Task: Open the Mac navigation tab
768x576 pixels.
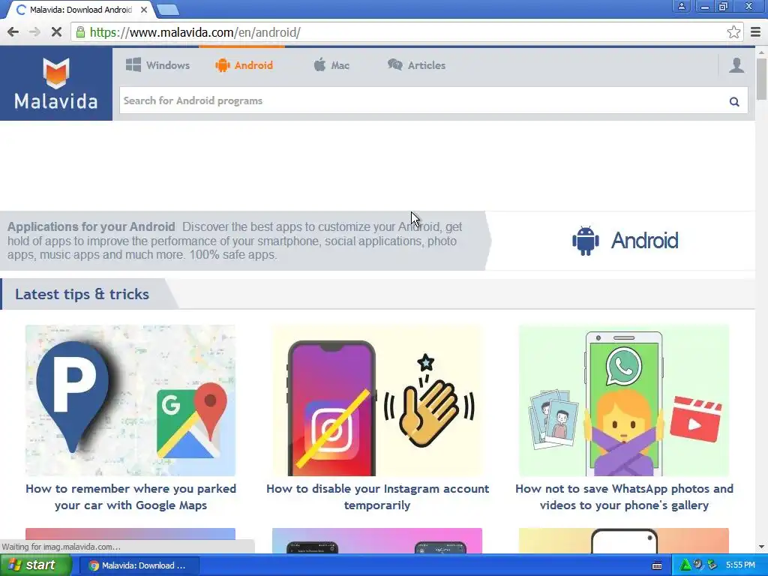Action: [x=331, y=65]
